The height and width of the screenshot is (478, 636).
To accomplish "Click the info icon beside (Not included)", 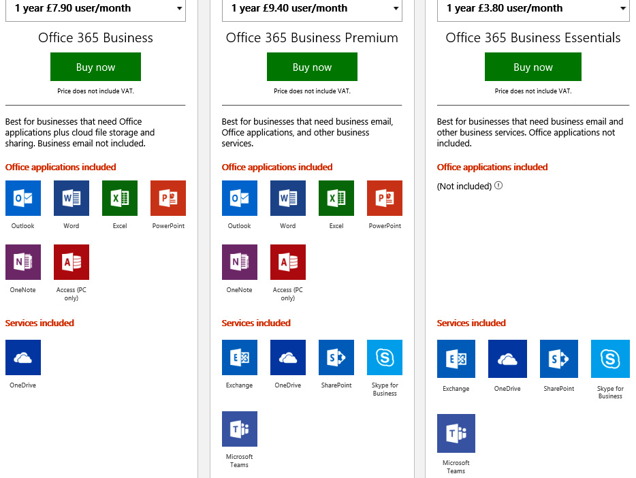I will pyautogui.click(x=498, y=185).
